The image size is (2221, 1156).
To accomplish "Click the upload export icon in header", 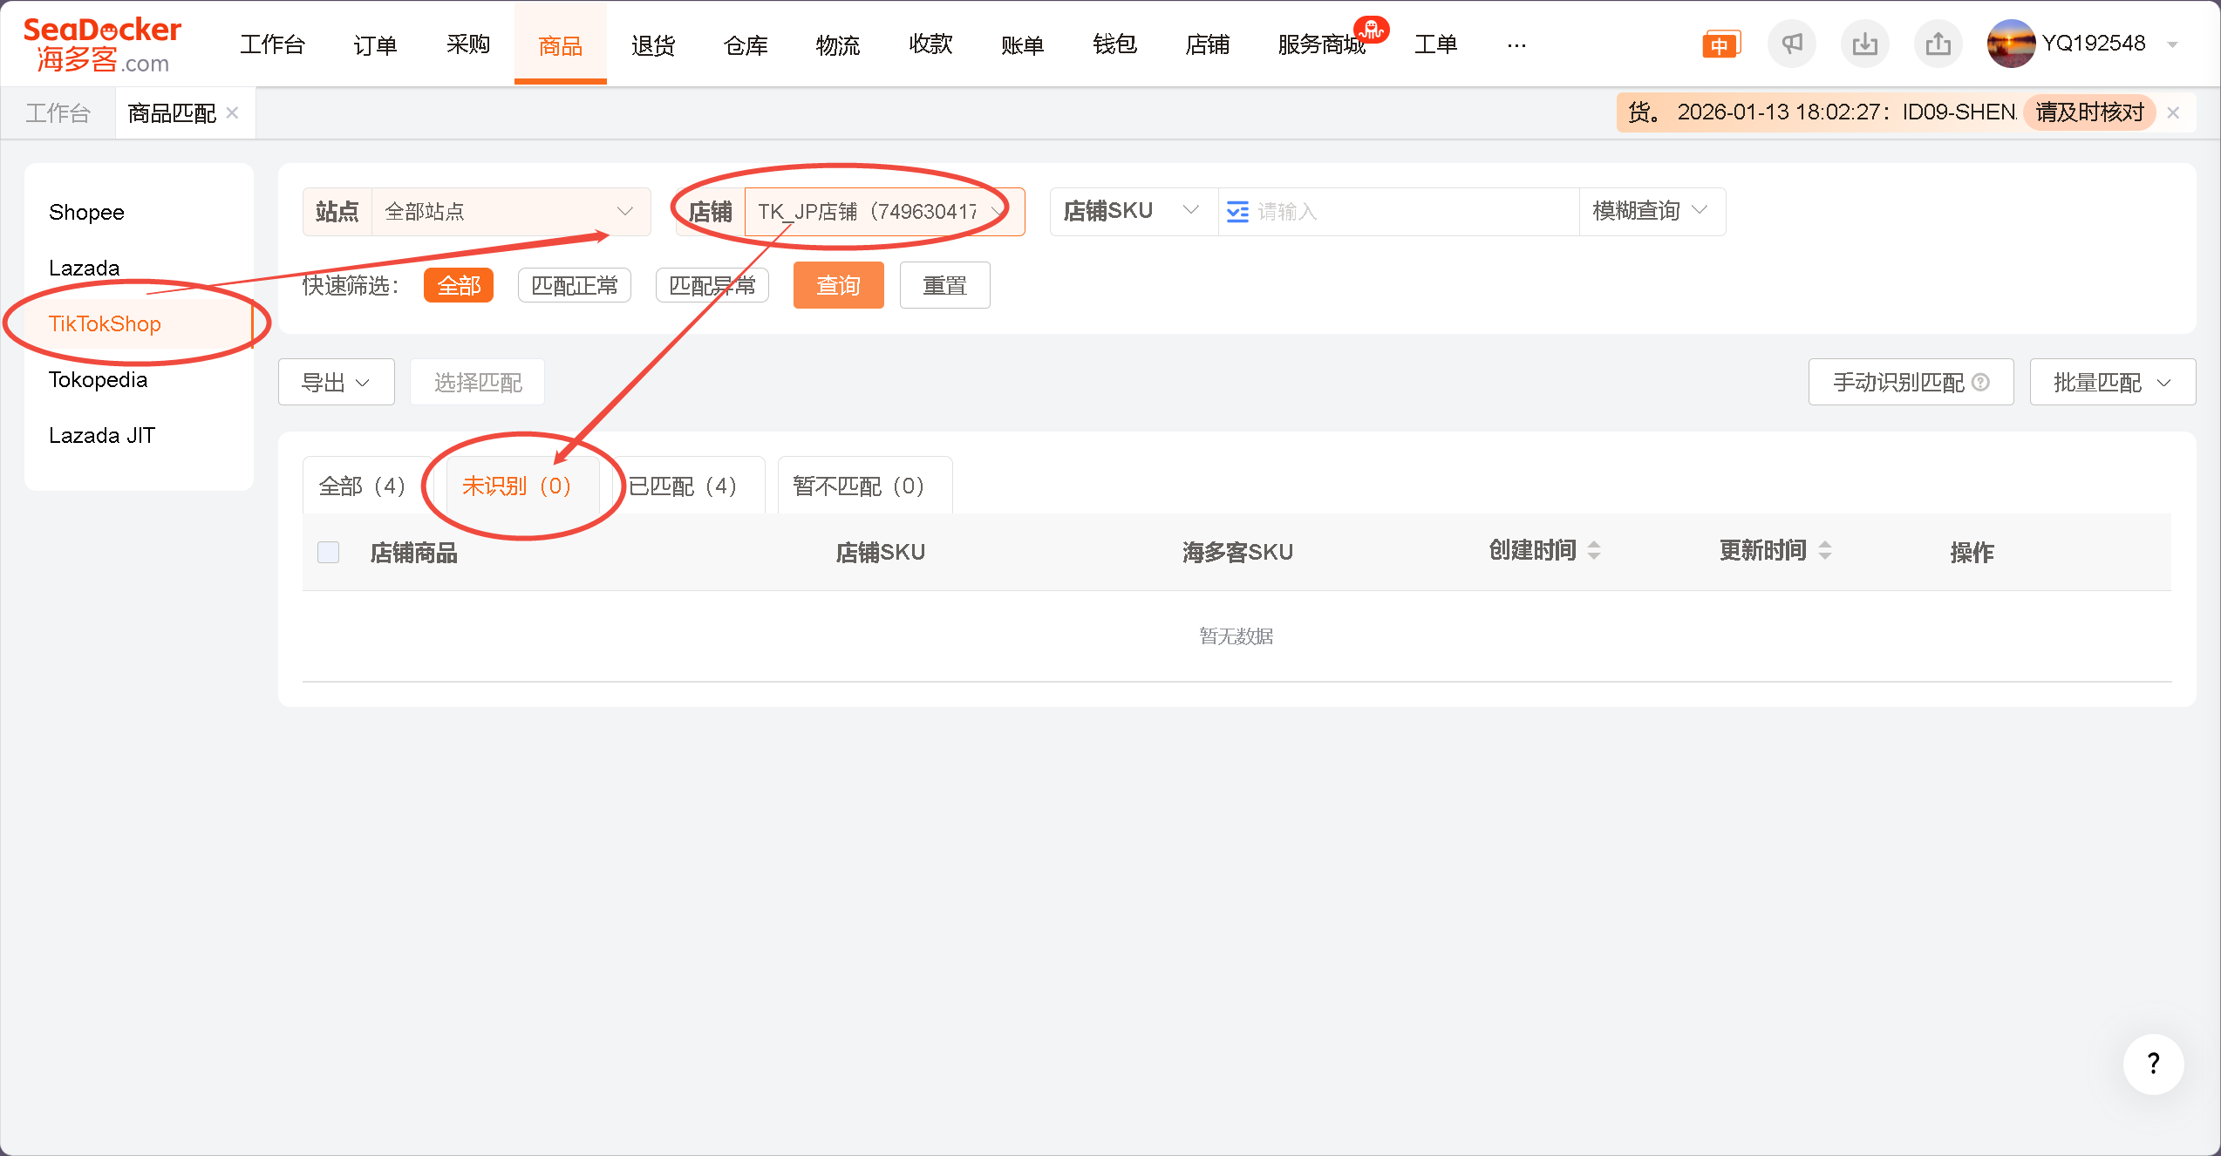I will [1938, 44].
